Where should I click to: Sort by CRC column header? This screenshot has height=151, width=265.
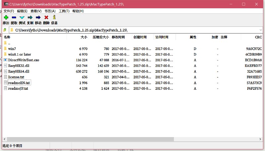tap(252, 37)
